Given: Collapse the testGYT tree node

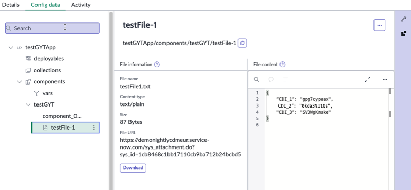Looking at the screenshot, I should (x=28, y=105).
